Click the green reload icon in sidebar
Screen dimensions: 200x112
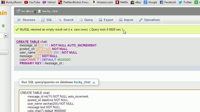click(x=3, y=26)
